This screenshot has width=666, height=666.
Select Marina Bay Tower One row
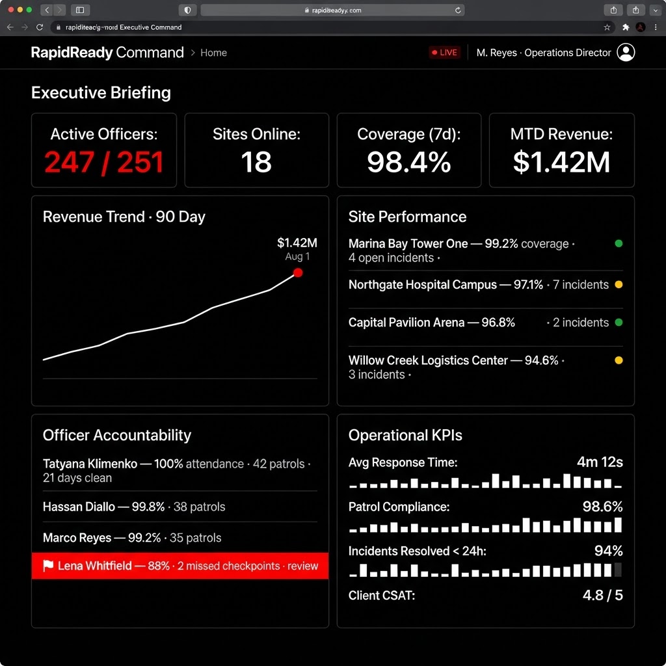point(485,250)
